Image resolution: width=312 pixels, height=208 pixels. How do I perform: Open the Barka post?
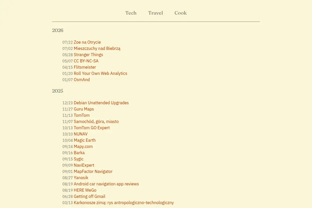pos(79,153)
